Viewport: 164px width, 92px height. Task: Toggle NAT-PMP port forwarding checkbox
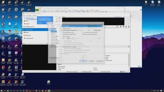click(x=63, y=34)
